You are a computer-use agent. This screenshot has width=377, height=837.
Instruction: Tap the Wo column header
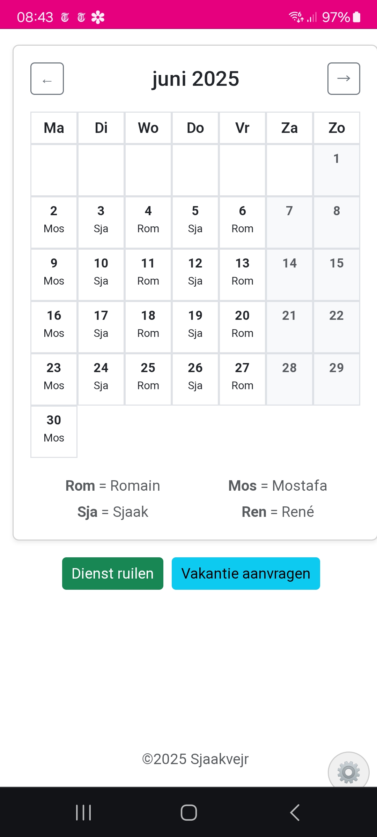click(148, 128)
